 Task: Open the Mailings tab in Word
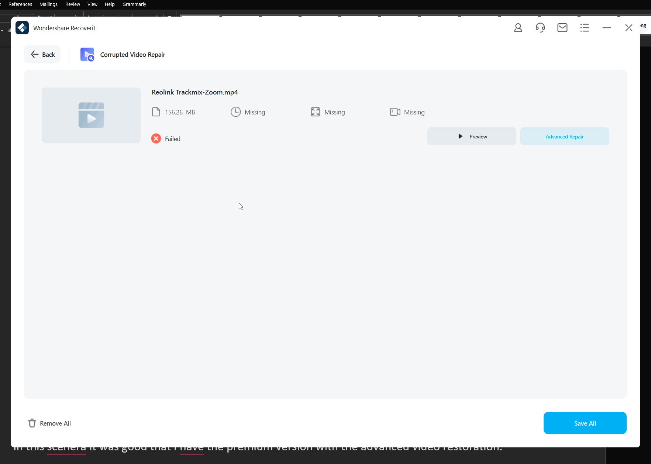(x=48, y=4)
